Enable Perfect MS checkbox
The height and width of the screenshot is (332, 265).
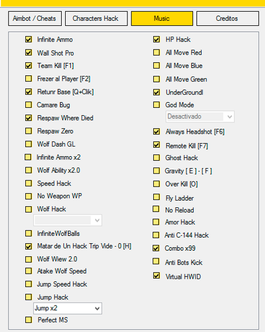29,320
